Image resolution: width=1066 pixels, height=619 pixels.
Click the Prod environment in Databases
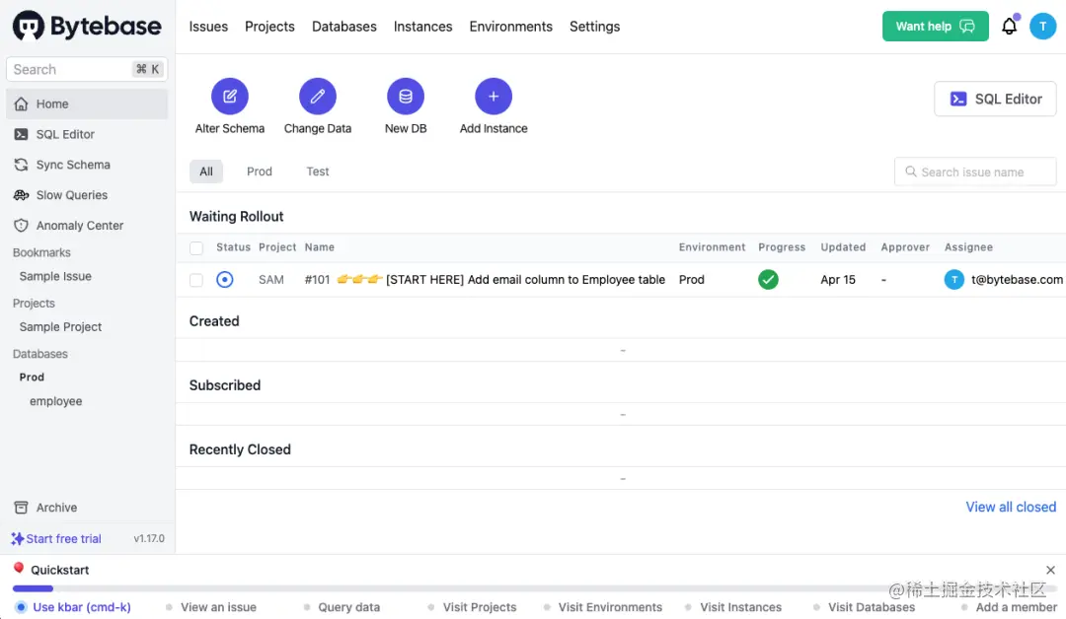[32, 378]
